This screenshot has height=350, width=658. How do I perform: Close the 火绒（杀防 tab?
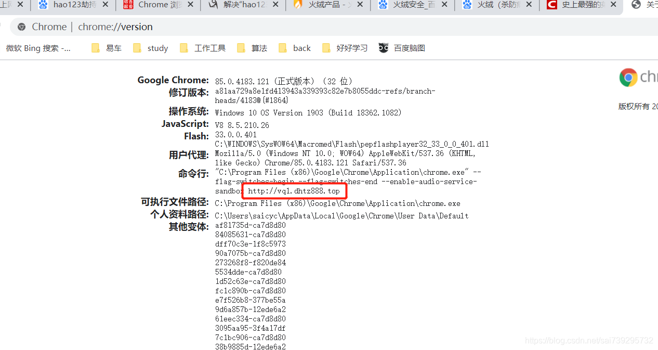click(x=529, y=5)
